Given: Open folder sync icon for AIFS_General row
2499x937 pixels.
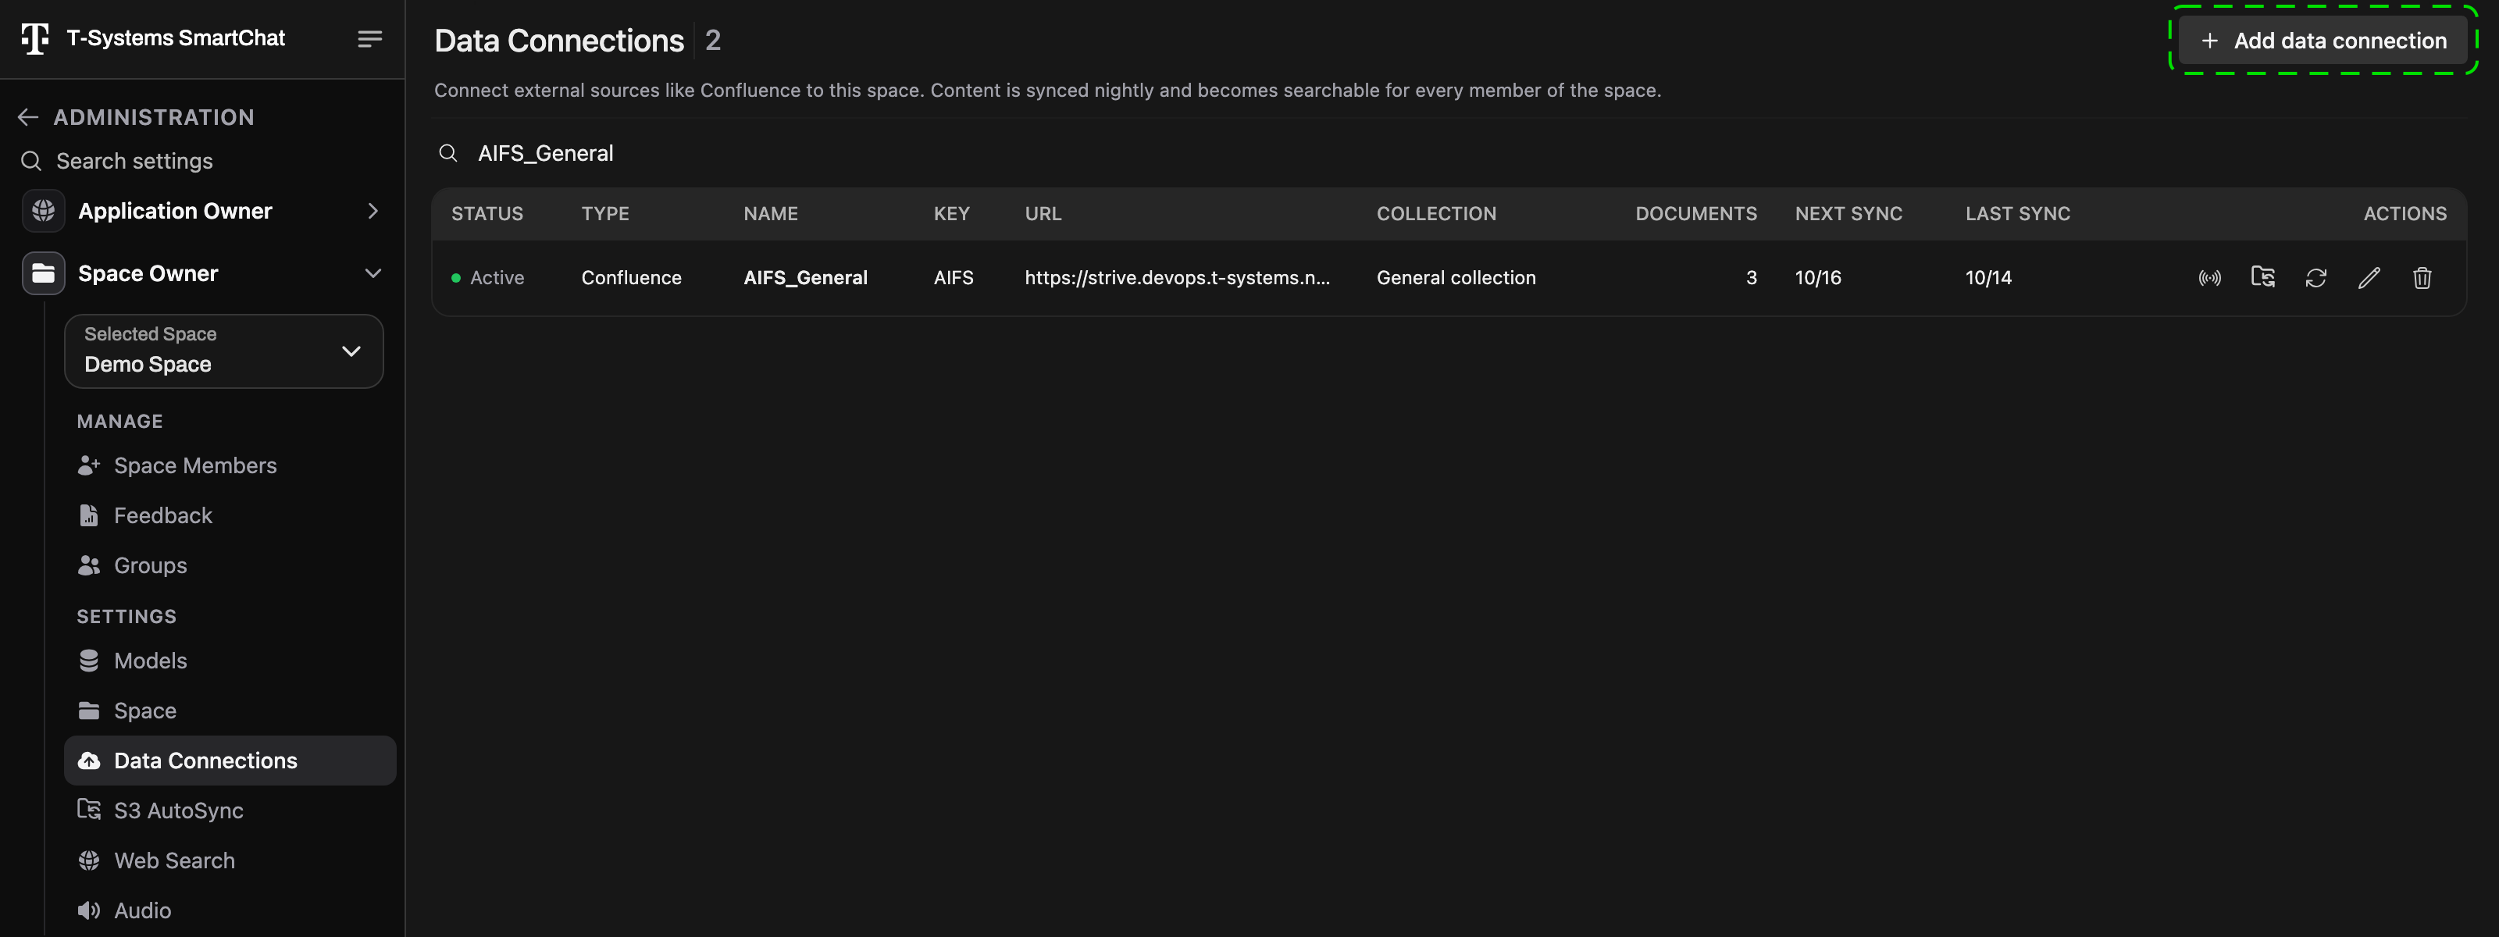Looking at the screenshot, I should pos(2262,277).
